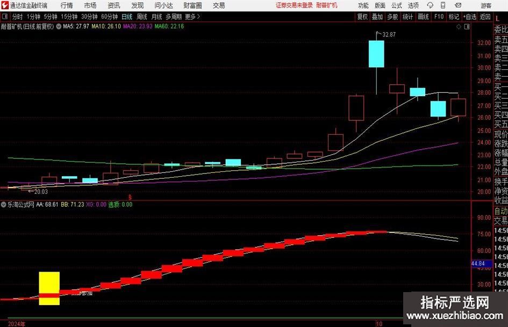Viewport: 508px width, 327px height.
Task: Switch chart period to 60分钟
Action: (111, 17)
